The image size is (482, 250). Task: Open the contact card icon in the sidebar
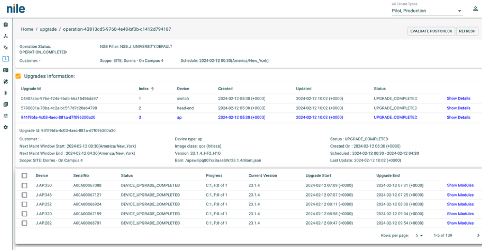click(x=6, y=70)
